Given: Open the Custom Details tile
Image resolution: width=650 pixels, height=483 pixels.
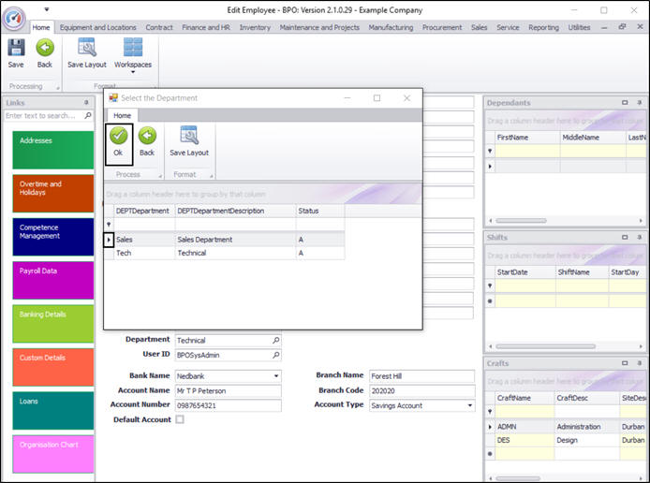Looking at the screenshot, I should [53, 368].
